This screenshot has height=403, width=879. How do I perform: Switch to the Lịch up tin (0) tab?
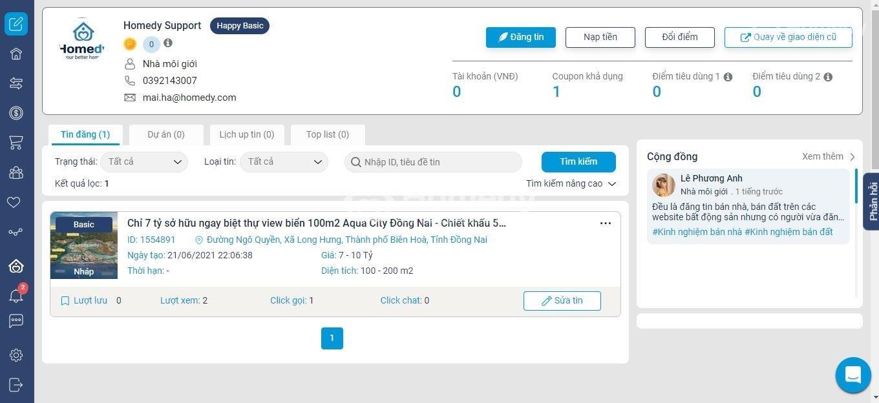[x=247, y=134]
